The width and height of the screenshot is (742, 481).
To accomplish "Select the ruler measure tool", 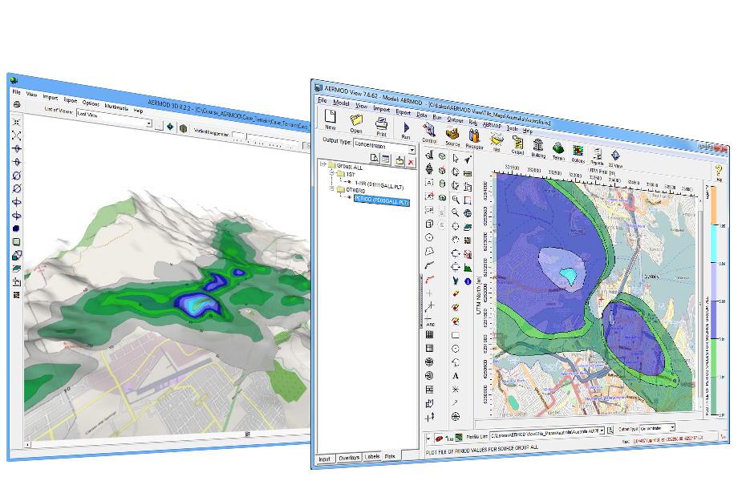I will pyautogui.click(x=468, y=174).
